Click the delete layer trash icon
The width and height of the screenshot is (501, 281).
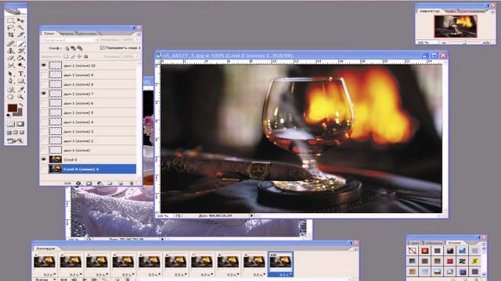pyautogui.click(x=131, y=183)
